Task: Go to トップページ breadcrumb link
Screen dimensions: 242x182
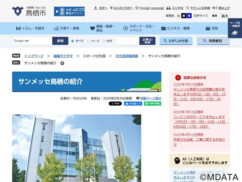Action: coord(34,56)
